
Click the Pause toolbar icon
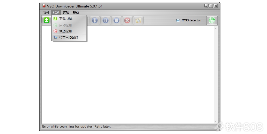tap(106, 21)
